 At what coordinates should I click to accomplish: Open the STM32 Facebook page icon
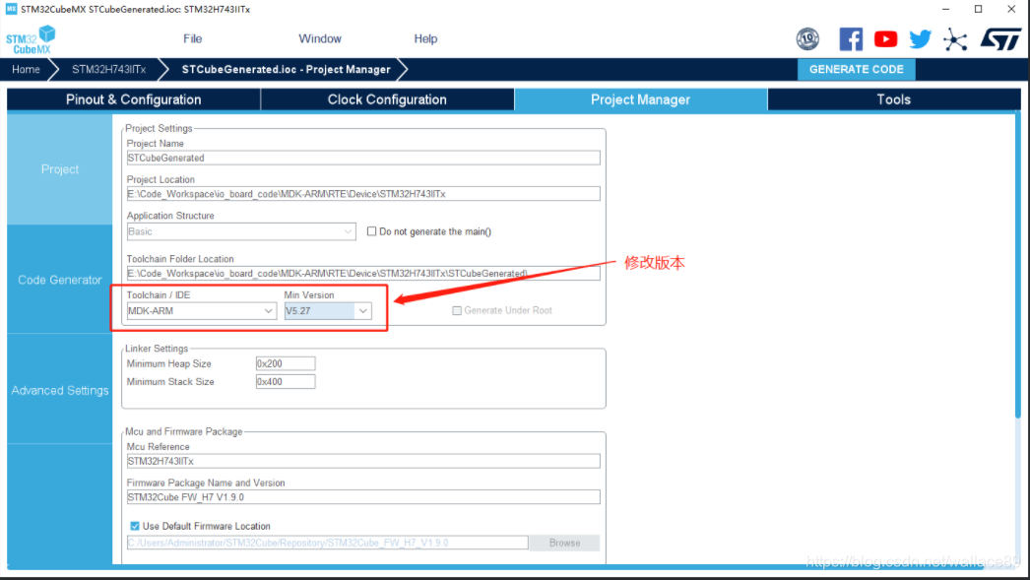click(850, 38)
